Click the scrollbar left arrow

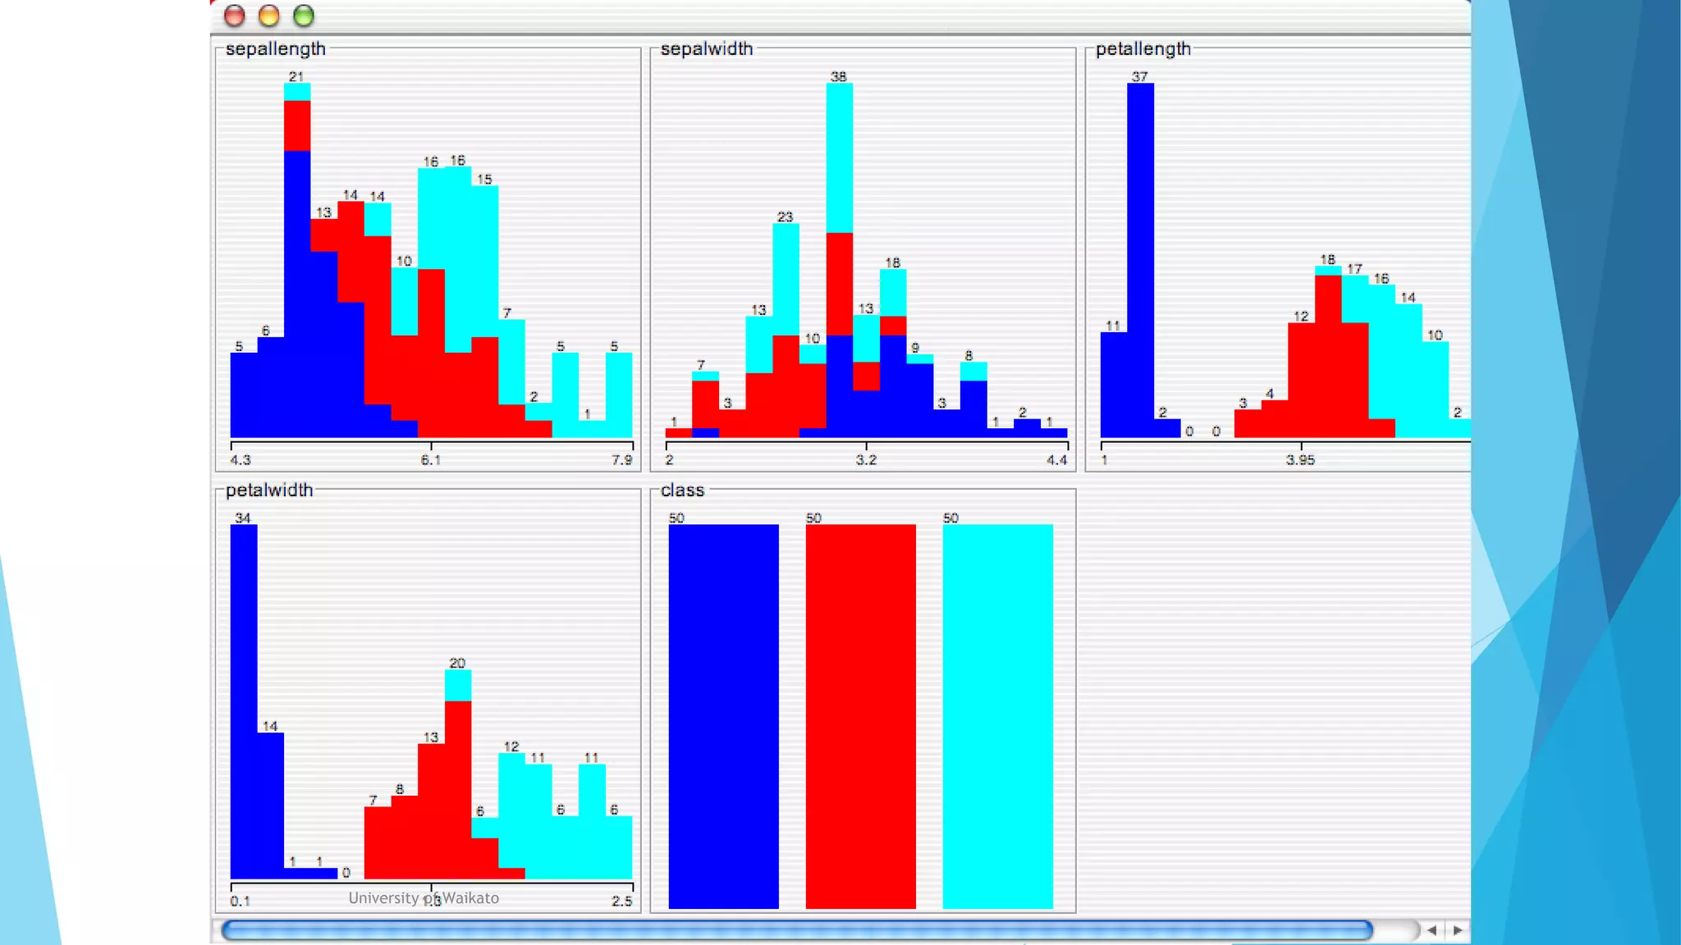1432,930
